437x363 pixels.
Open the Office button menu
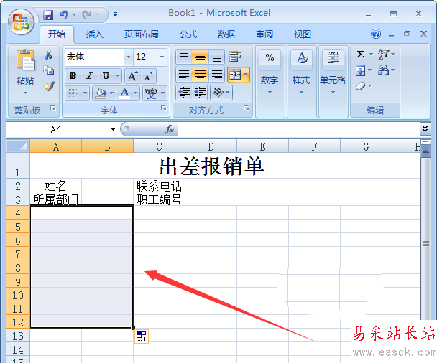point(21,22)
